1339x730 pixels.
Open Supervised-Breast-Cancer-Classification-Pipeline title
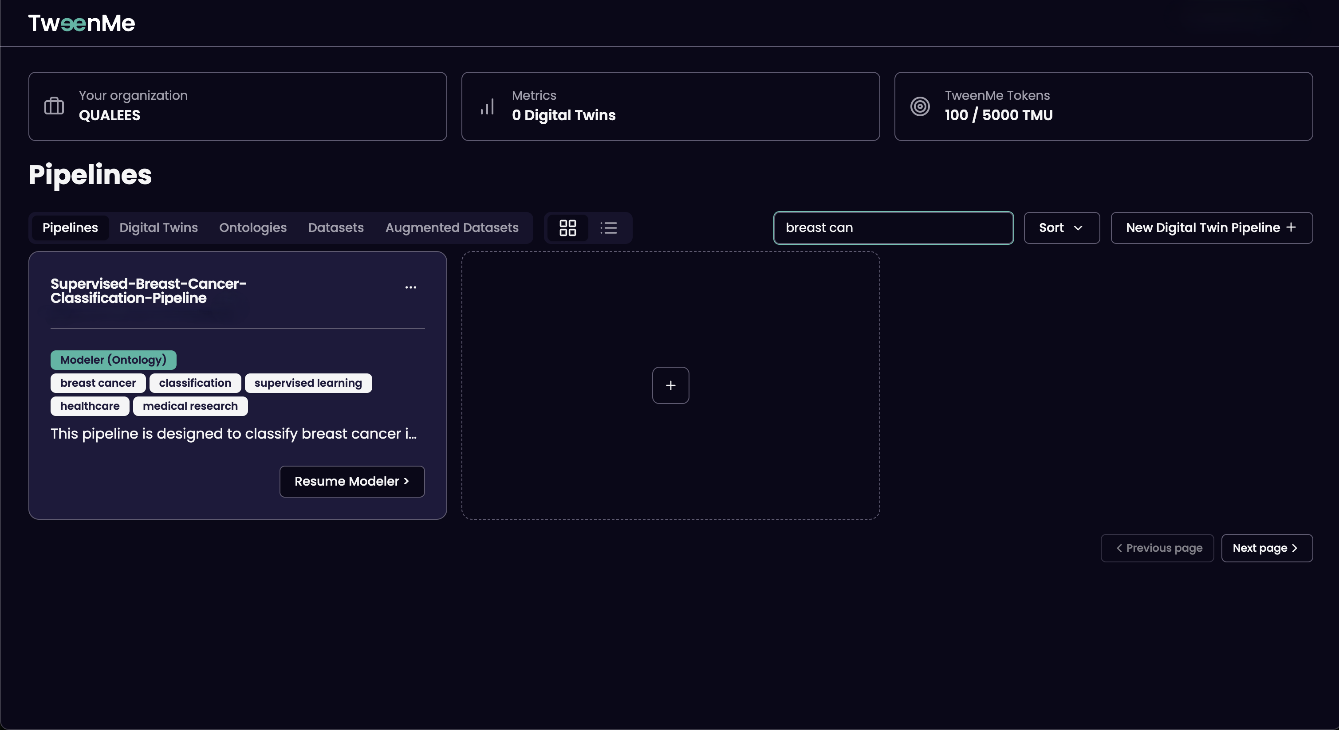148,291
